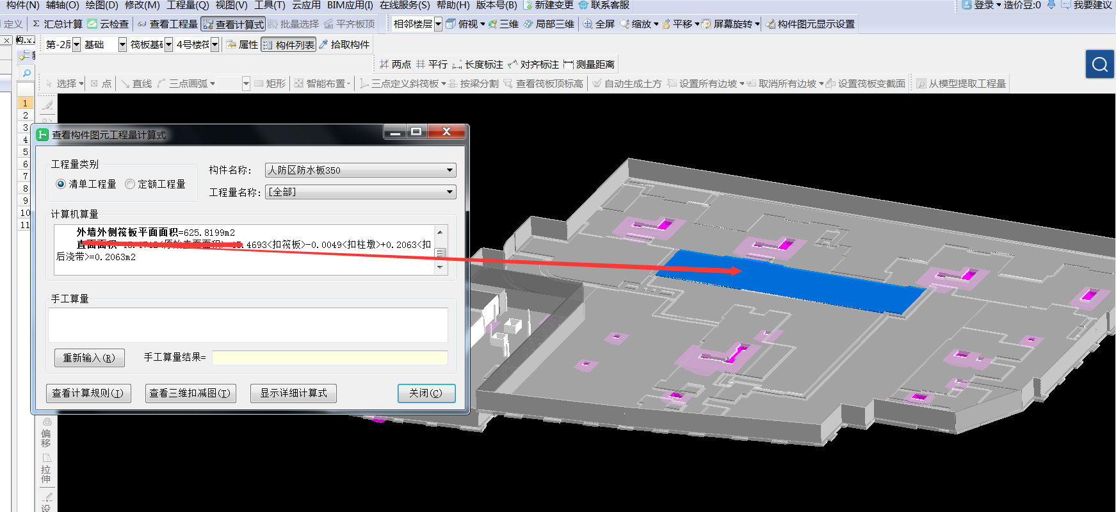Click the 汇总计算 summary calculation tool

pos(57,24)
